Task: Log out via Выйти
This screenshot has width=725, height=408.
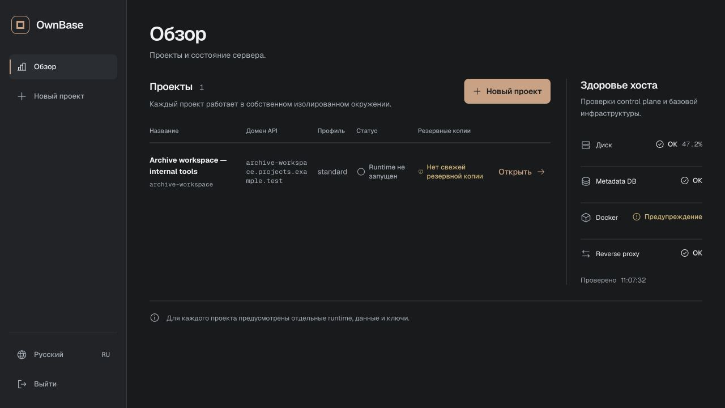Action: pyautogui.click(x=63, y=384)
